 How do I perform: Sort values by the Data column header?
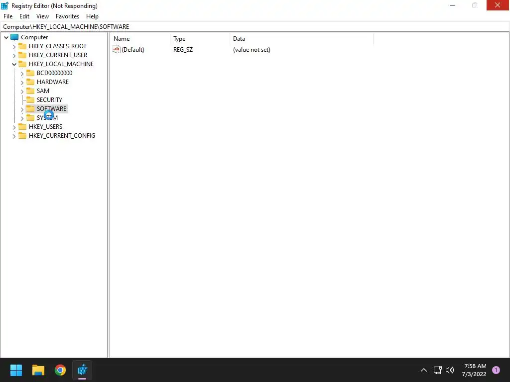click(x=301, y=39)
